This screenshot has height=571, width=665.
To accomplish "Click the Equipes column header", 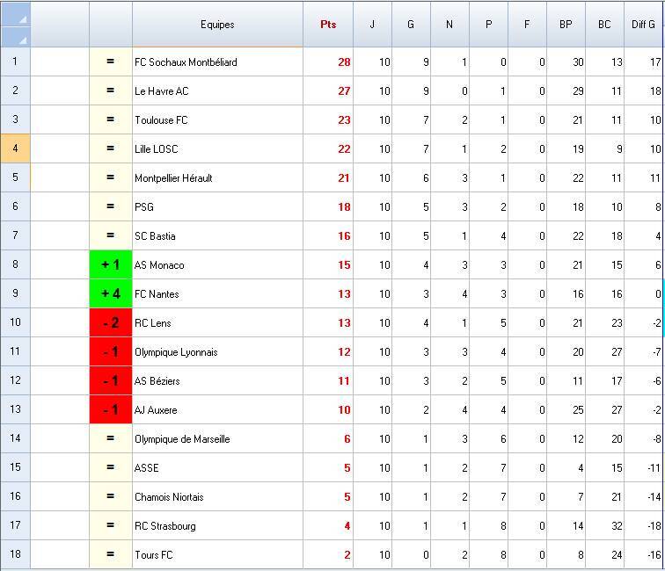I will click(217, 25).
